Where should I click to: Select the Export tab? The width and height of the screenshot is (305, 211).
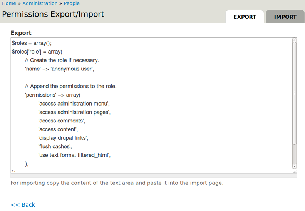coord(245,17)
